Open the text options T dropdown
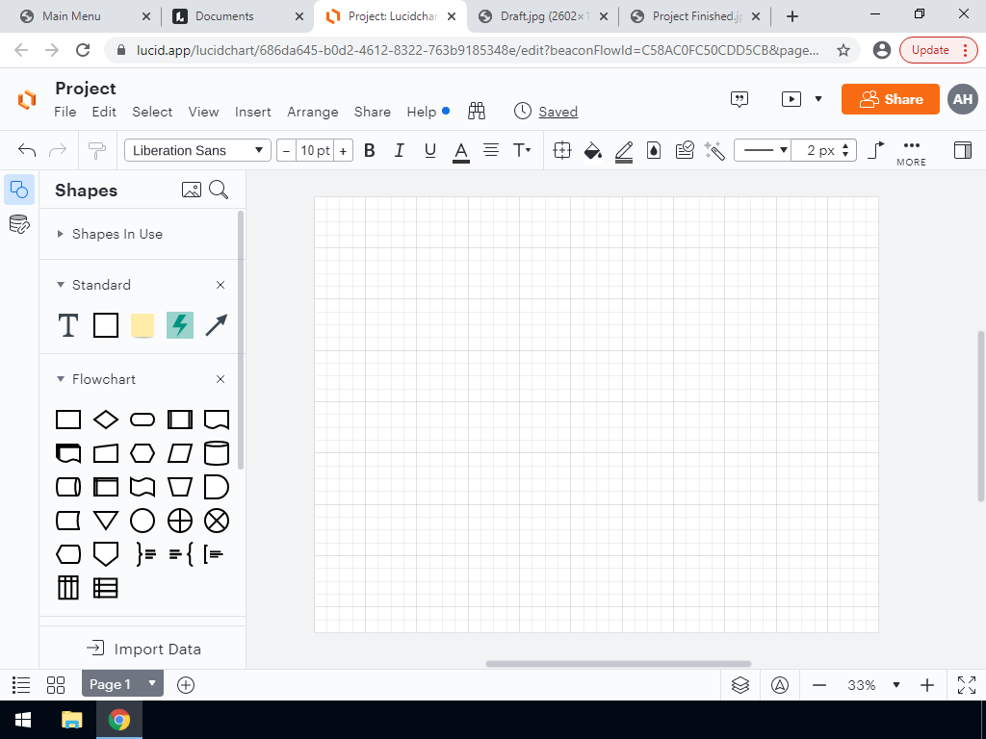 coord(522,150)
